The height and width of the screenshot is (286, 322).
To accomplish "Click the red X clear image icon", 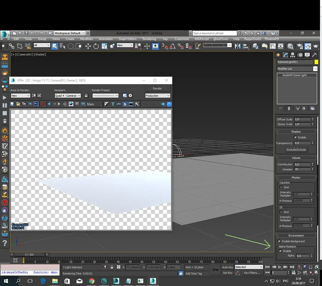I will point(43,104).
